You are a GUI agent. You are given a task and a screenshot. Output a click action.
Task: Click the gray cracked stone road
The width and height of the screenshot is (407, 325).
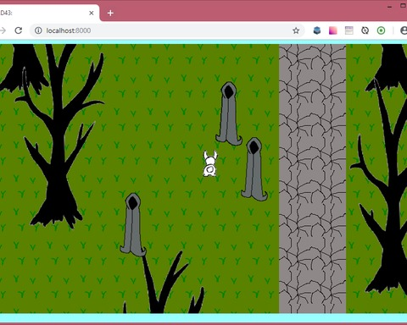click(x=312, y=179)
